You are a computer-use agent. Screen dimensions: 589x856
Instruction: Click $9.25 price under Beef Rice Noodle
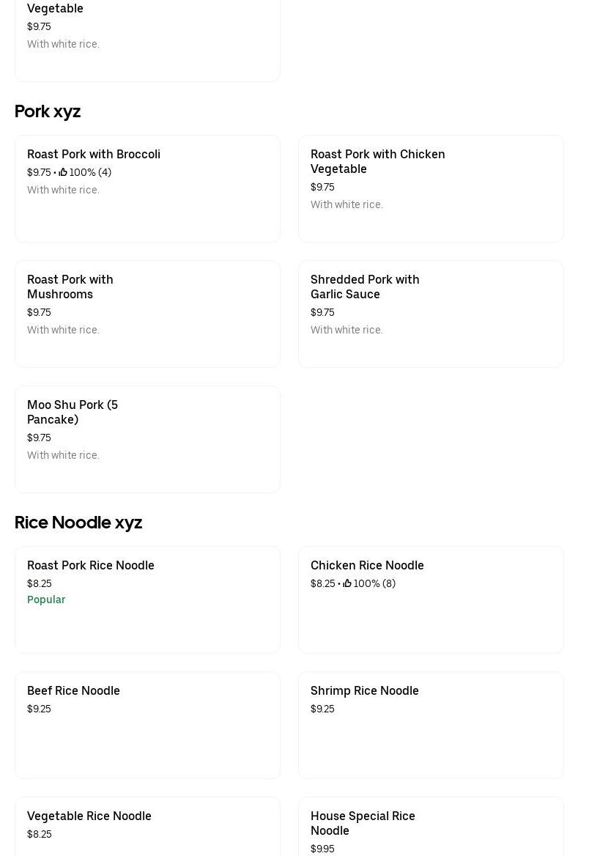coord(39,709)
